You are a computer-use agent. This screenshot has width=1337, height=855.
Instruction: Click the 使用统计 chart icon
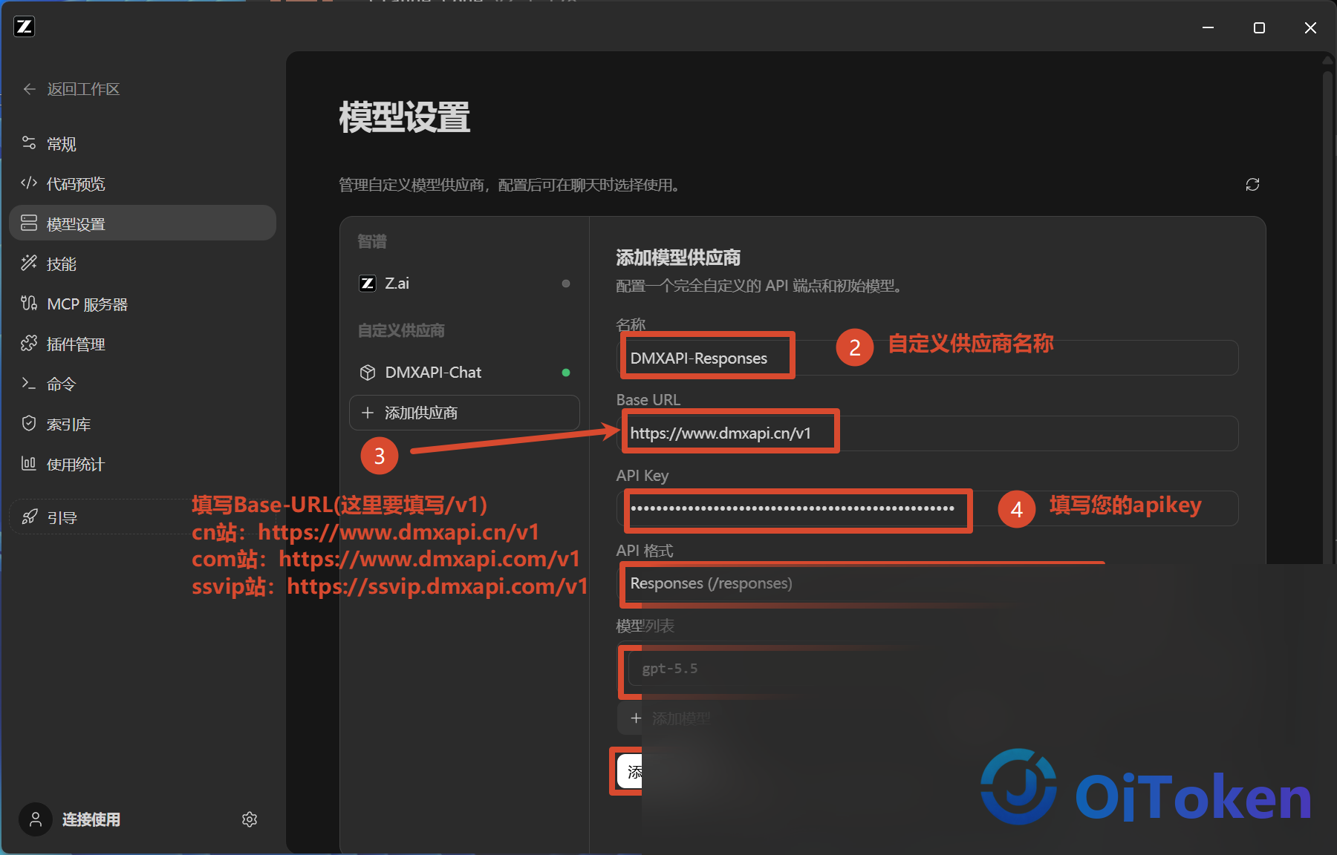(29, 464)
